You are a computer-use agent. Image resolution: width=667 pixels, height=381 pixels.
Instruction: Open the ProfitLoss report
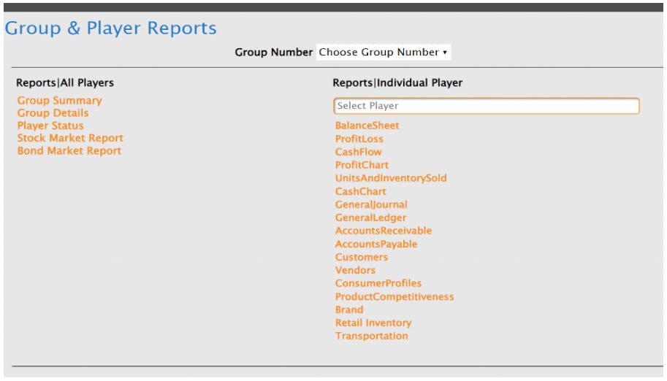coord(359,139)
